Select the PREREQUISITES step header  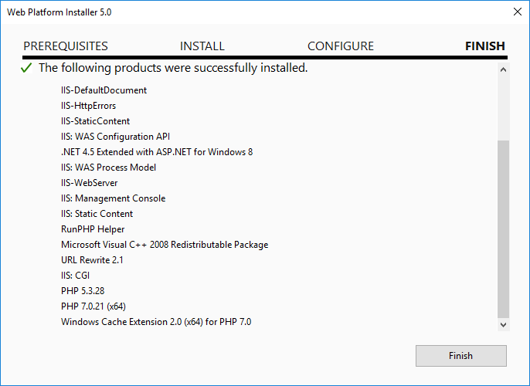(66, 46)
